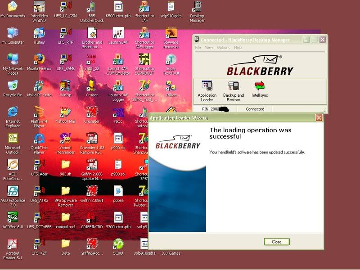Viewport: 360px width, 270px height.
Task: Select the UFS_KZF desktop shortcut
Action: pos(39,247)
